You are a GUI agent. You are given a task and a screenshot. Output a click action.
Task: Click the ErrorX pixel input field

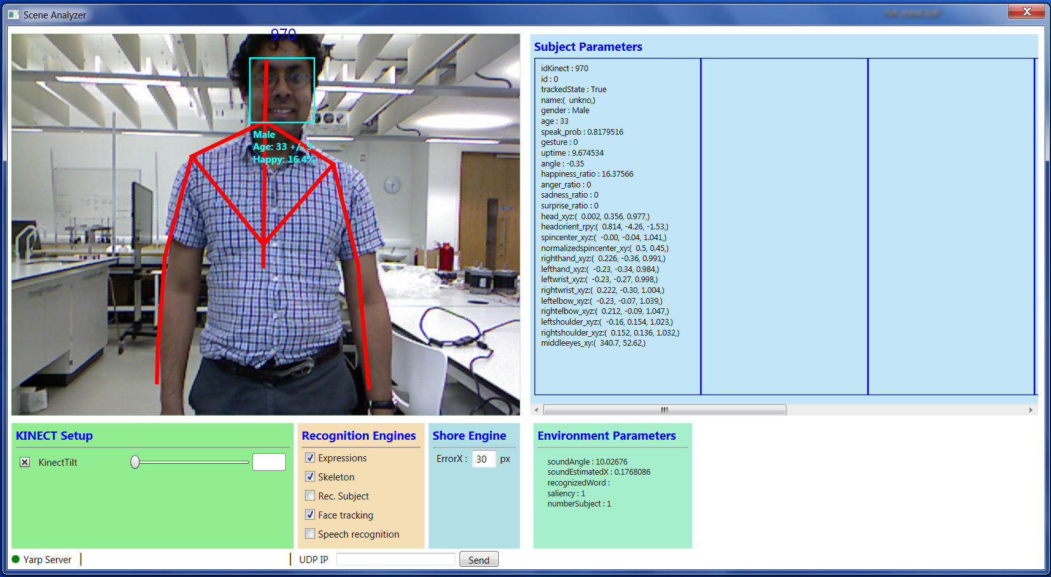pyautogui.click(x=484, y=459)
